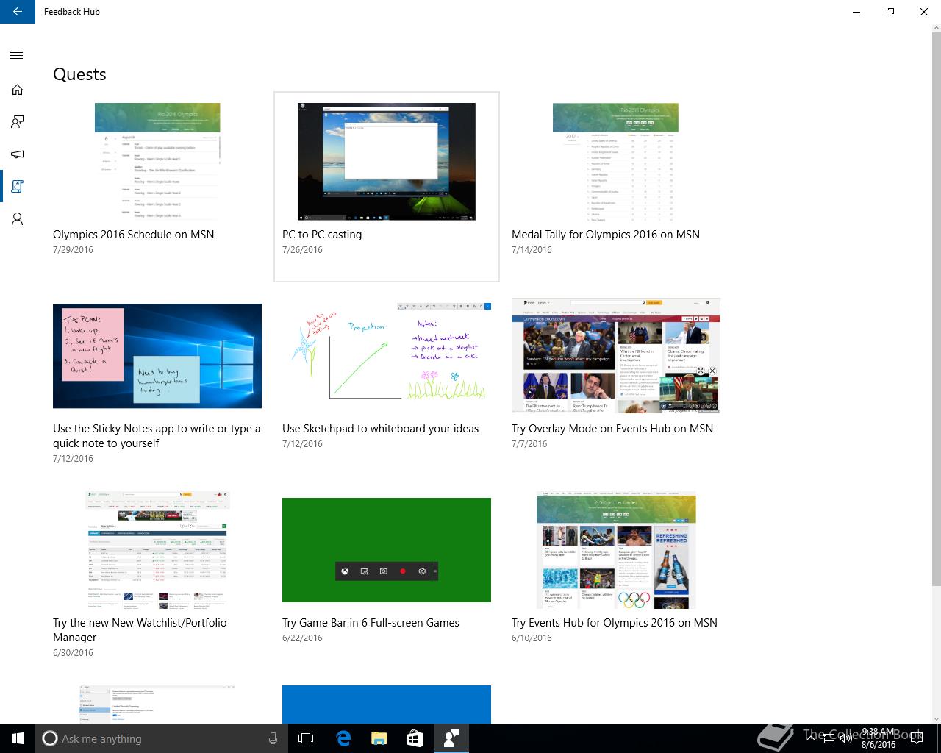
Task: Launch Microsoft Edge from taskbar
Action: (x=343, y=738)
